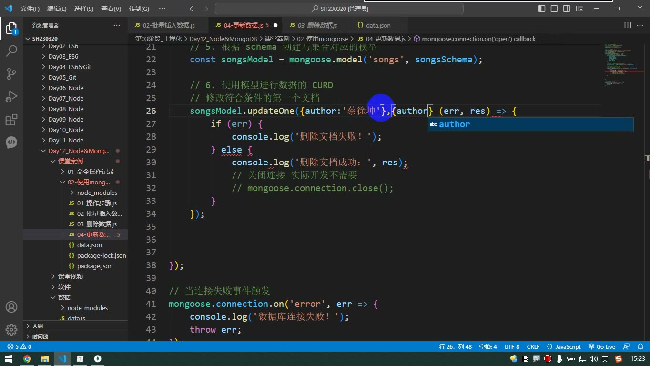Open errors and warnings count in status bar
This screenshot has width=650, height=366.
point(20,347)
